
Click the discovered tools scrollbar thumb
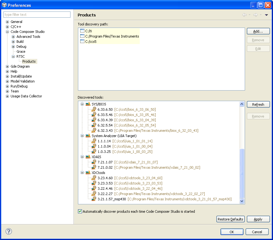click(x=242, y=173)
